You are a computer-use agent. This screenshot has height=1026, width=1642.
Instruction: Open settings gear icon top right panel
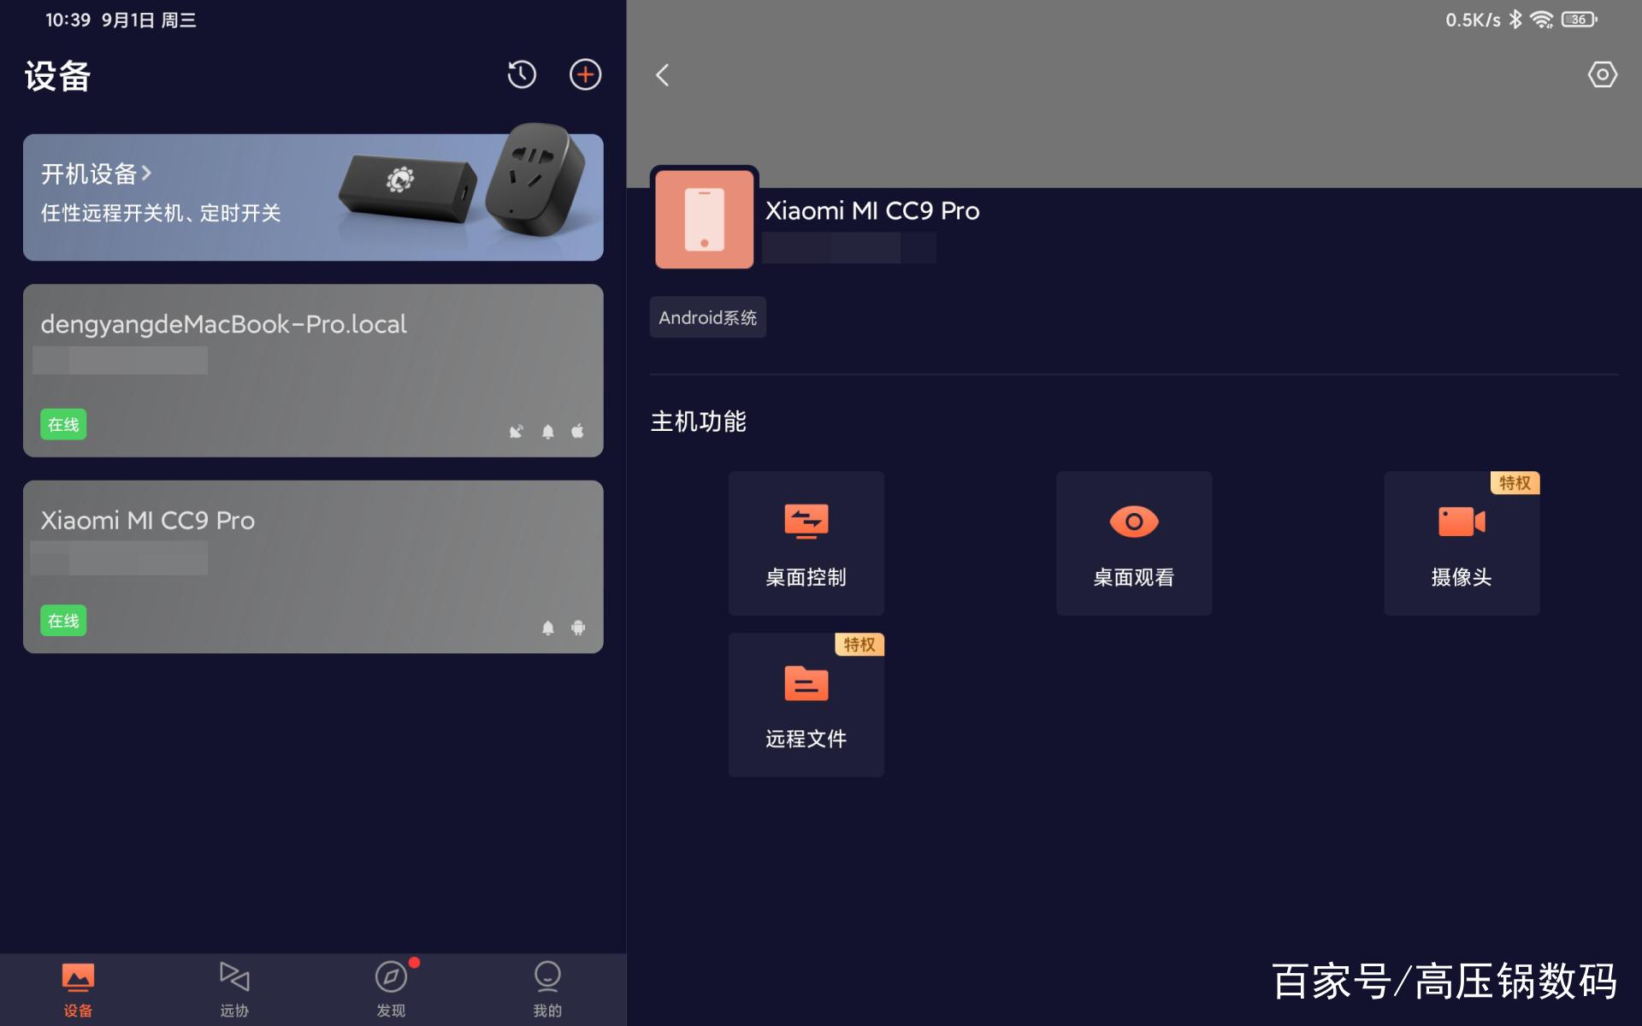tap(1603, 74)
